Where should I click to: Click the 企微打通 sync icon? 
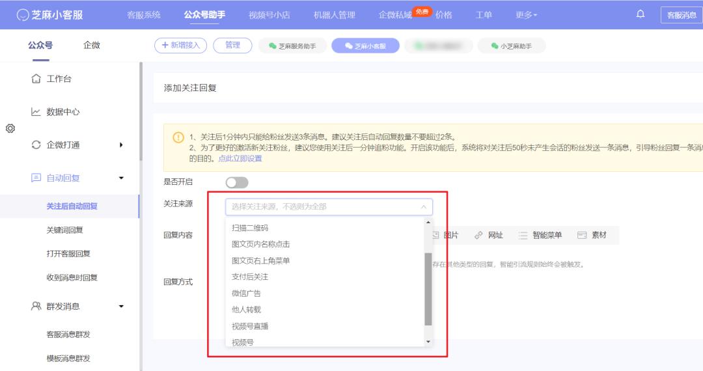click(x=36, y=144)
